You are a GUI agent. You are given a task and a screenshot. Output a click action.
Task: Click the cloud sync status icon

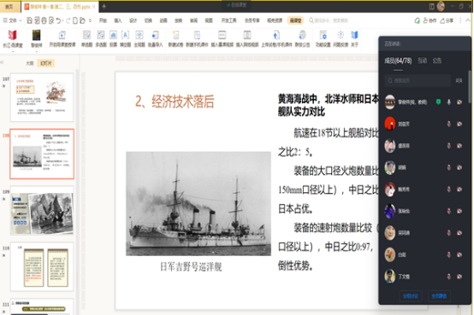(418, 20)
